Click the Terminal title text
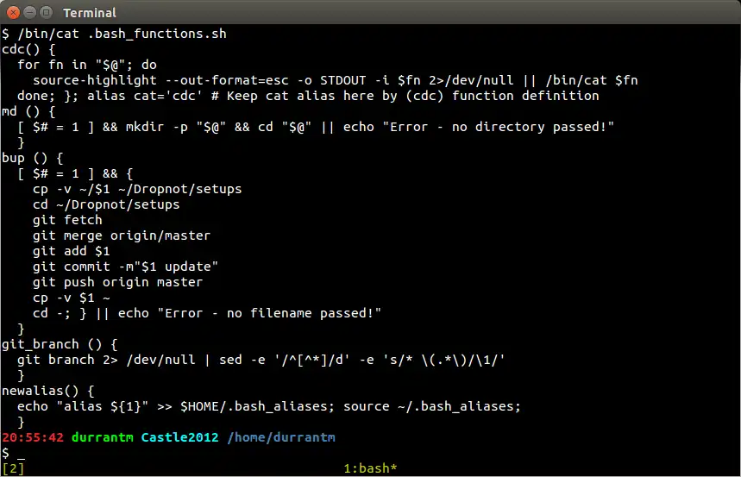 pyautogui.click(x=90, y=13)
